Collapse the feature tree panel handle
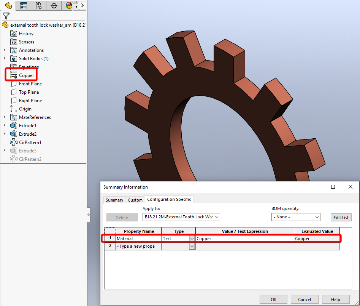The image size is (360, 306). tap(89, 215)
